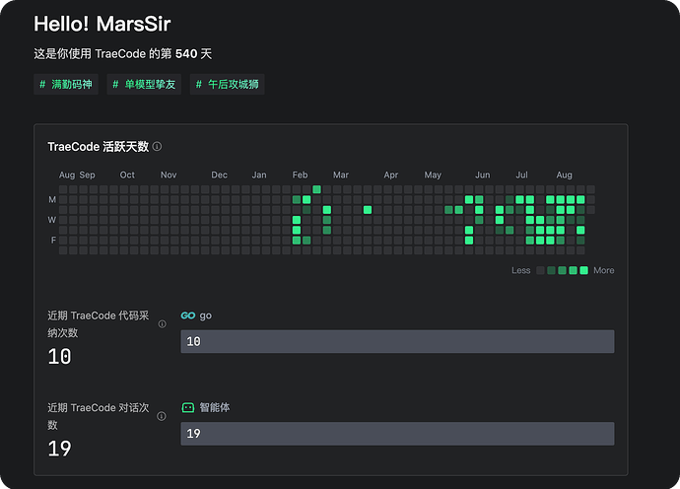The image size is (680, 489).
Task: Click the brightest green legend swatch next to More
Action: coord(583,270)
